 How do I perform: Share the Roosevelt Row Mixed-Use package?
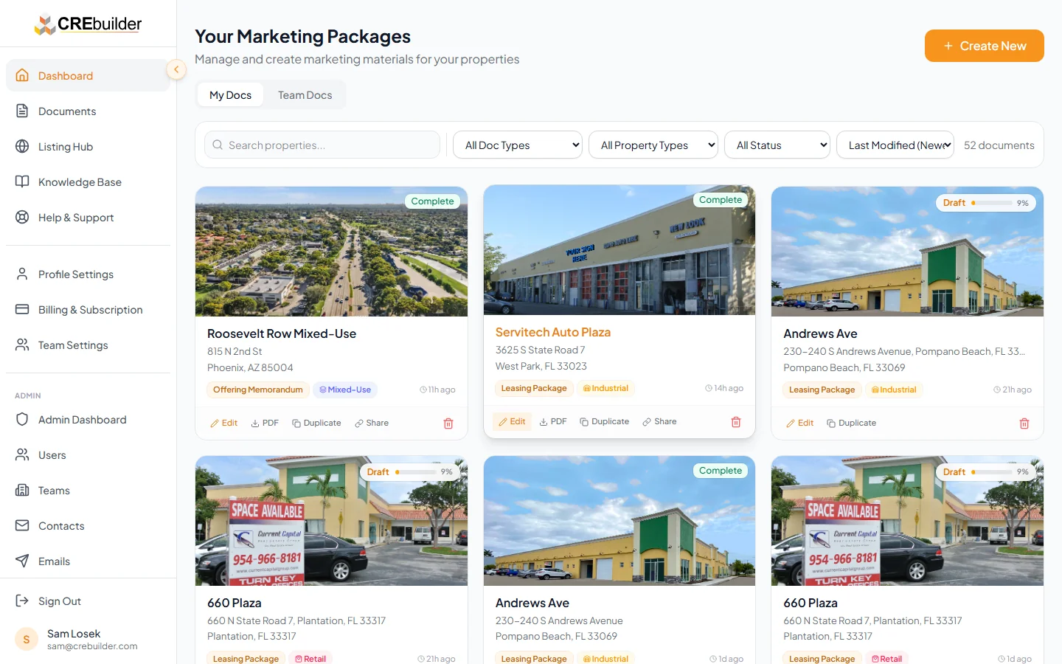tap(372, 423)
